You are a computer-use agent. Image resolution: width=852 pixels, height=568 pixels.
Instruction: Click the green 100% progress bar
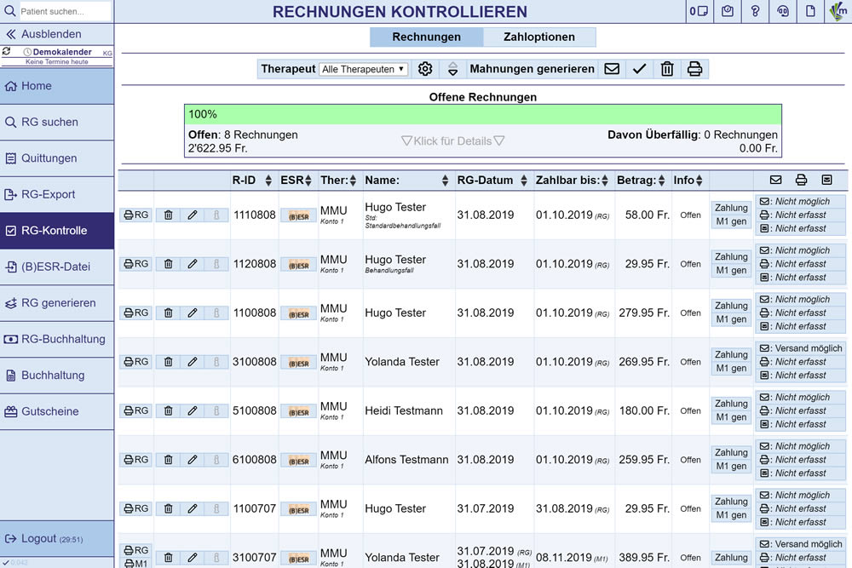click(x=482, y=114)
